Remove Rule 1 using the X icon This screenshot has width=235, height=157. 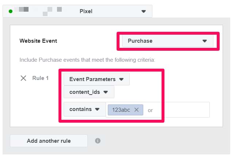(x=23, y=78)
